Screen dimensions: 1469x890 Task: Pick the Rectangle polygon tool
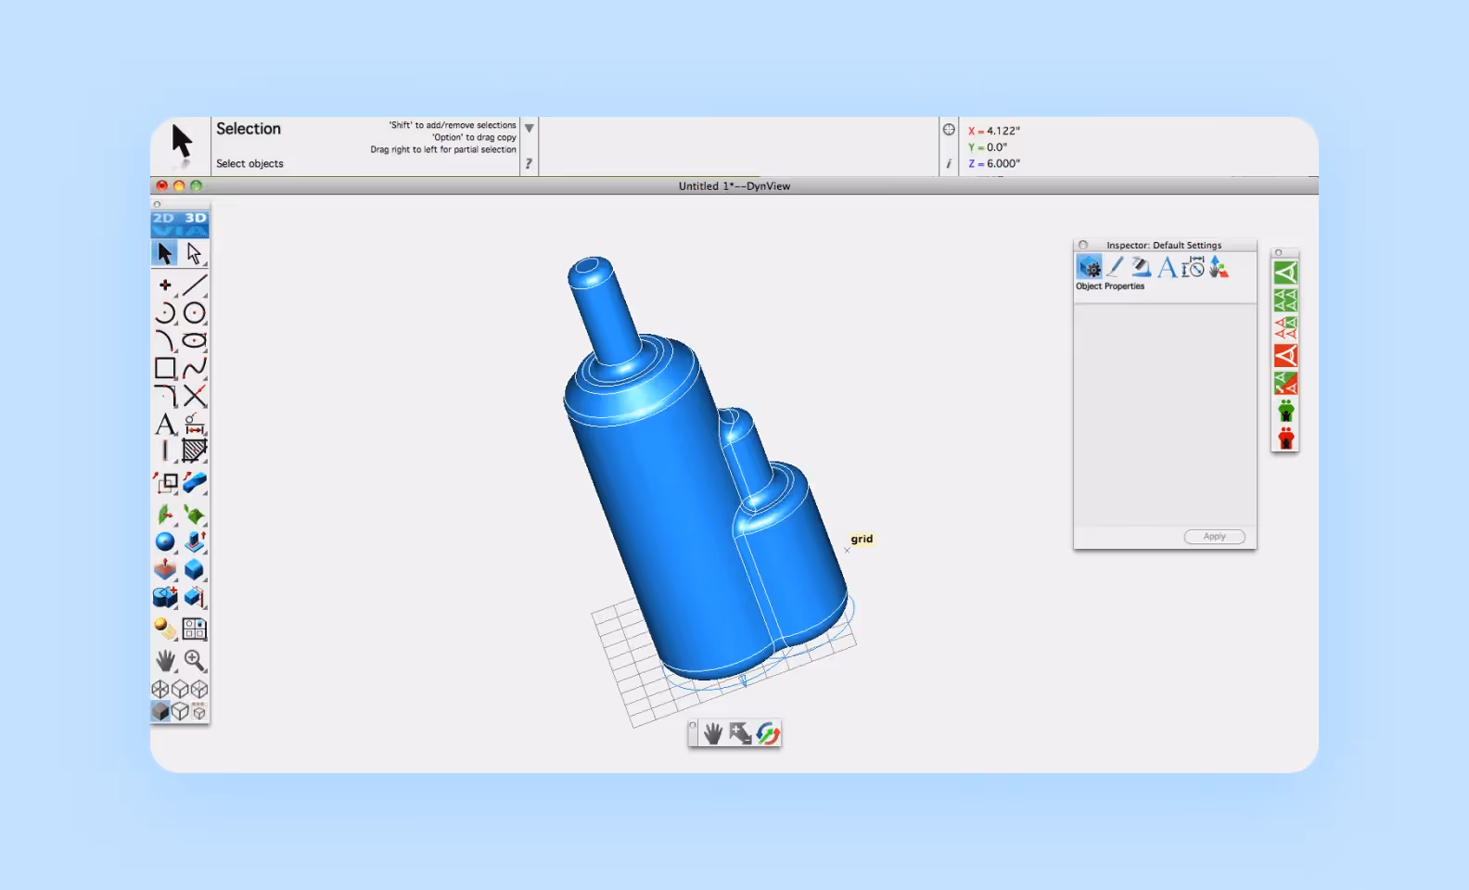[x=165, y=368]
